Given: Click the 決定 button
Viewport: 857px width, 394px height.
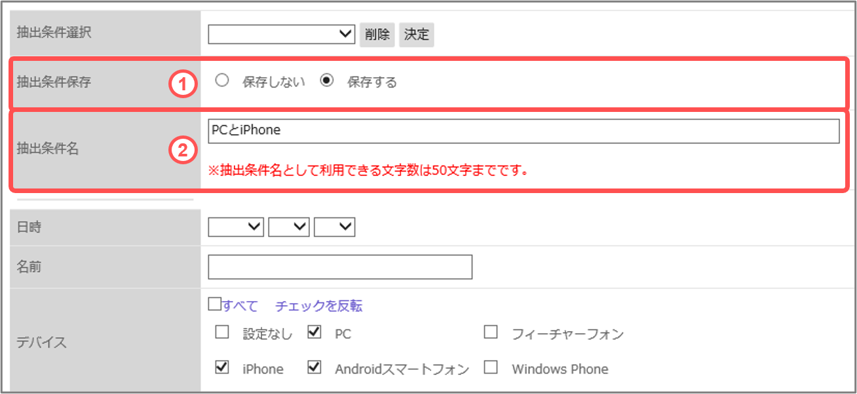Looking at the screenshot, I should coord(417,35).
